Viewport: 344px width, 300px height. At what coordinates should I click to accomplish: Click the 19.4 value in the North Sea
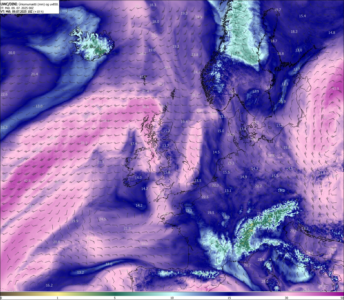point(184,122)
